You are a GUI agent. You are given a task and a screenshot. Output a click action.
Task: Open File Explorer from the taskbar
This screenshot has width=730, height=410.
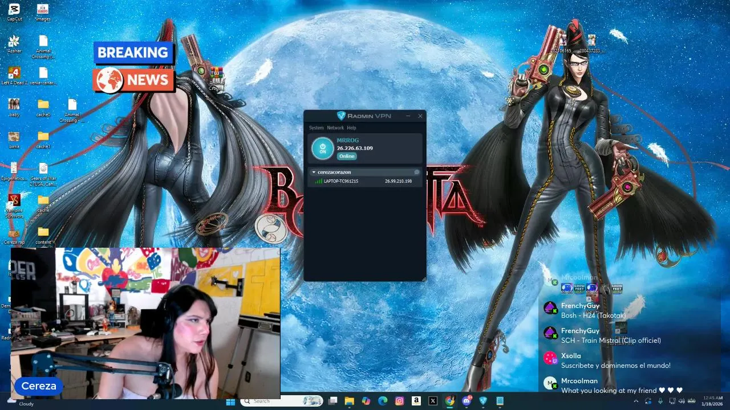click(x=350, y=401)
